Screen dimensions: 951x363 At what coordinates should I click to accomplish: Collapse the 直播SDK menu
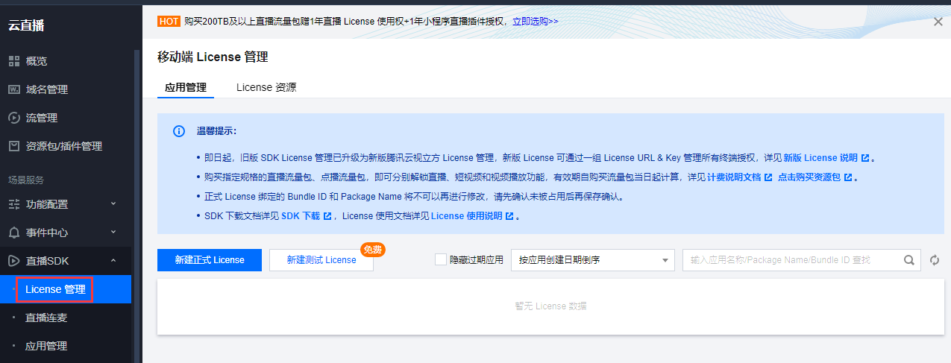pyautogui.click(x=113, y=260)
